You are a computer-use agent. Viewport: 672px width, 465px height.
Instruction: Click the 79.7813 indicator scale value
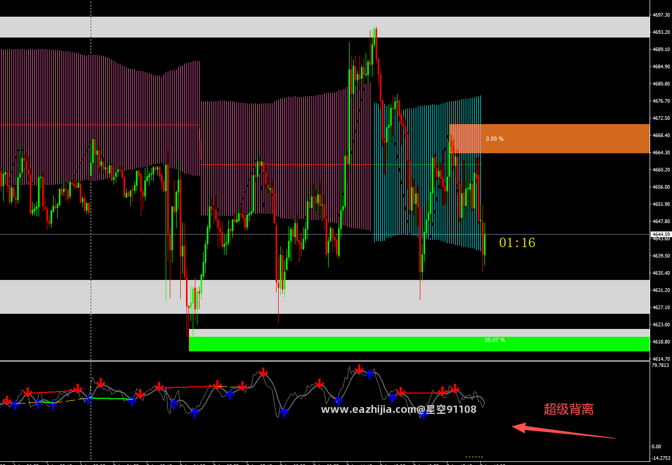pos(660,365)
